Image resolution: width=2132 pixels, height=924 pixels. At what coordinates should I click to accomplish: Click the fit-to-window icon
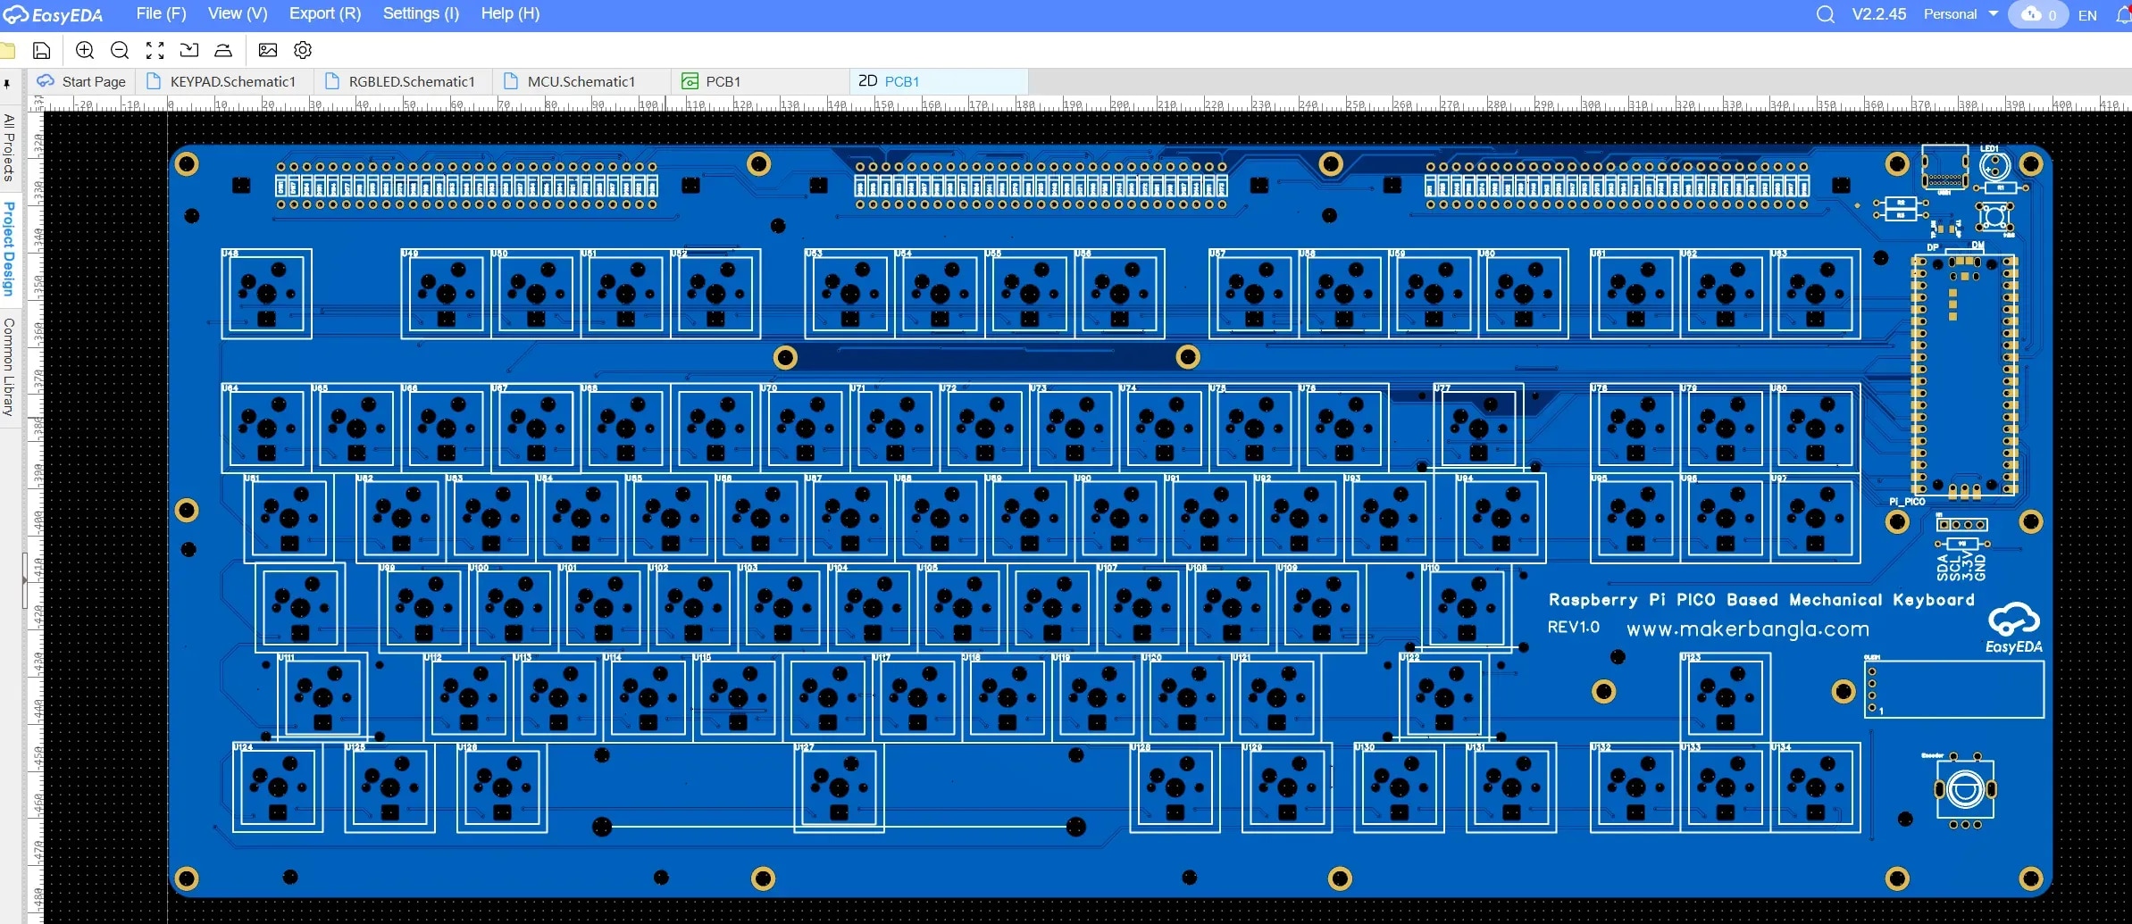(155, 51)
